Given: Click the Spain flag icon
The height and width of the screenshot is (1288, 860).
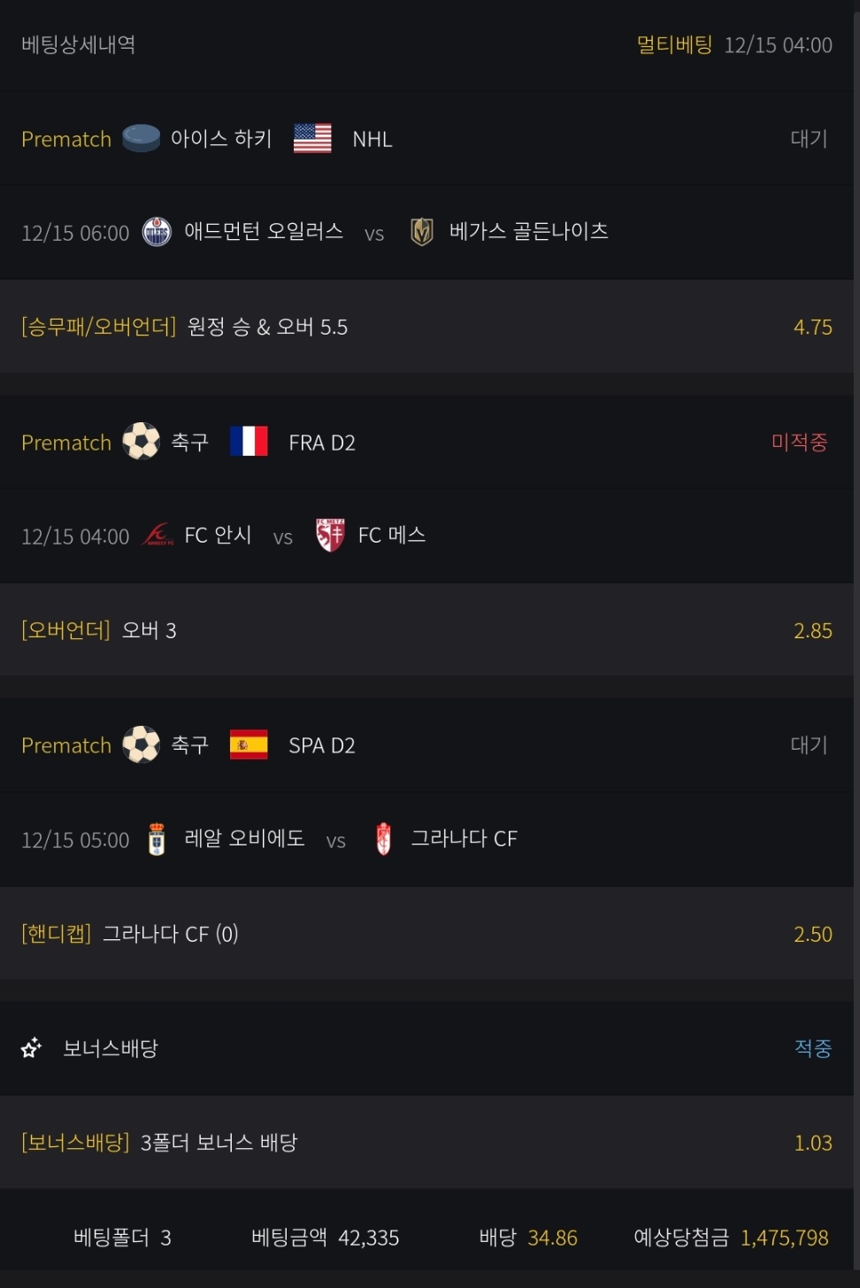Looking at the screenshot, I should [249, 744].
